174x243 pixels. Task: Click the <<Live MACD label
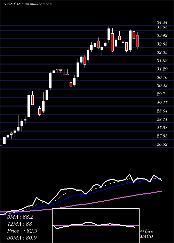tap(147, 234)
